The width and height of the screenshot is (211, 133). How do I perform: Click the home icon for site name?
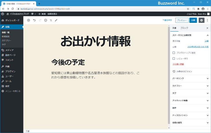pyautogui.click(x=8, y=14)
